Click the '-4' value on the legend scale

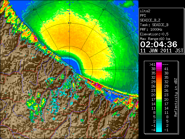(153, 130)
